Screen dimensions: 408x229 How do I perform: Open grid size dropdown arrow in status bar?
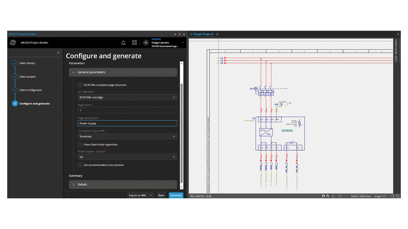[345, 196]
